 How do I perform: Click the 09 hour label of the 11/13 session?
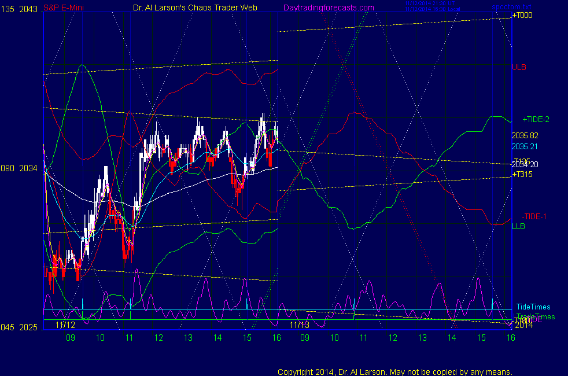click(x=305, y=338)
